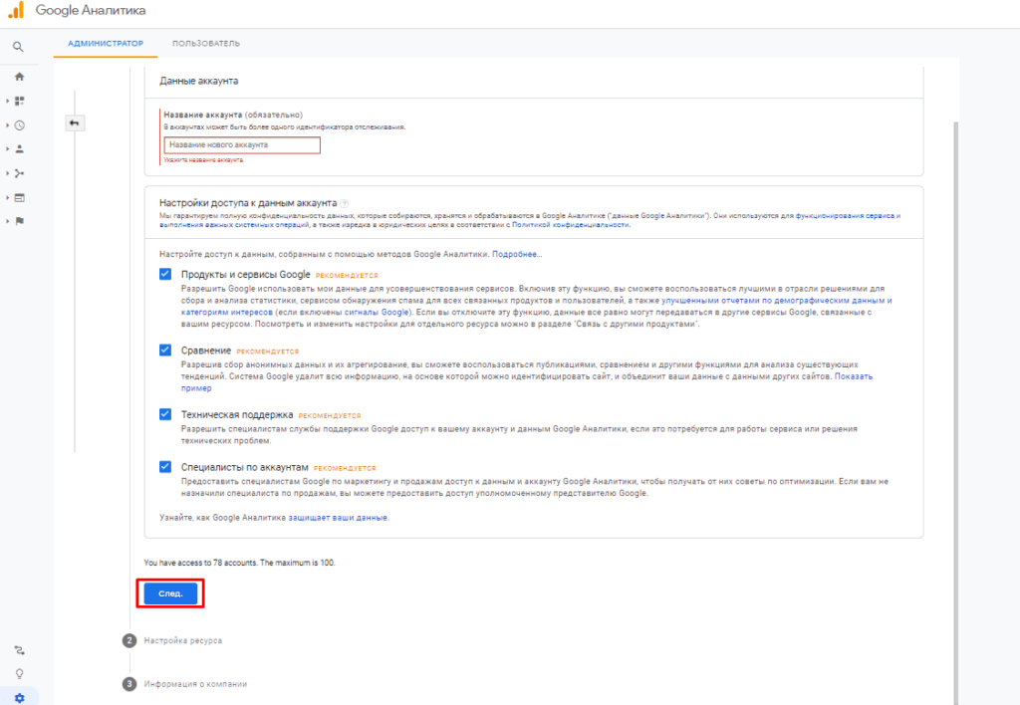
Task: Open Подробнее... link
Action: [x=517, y=254]
